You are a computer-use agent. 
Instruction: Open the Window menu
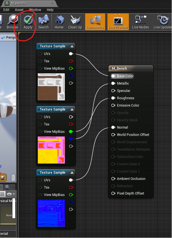tap(35, 10)
